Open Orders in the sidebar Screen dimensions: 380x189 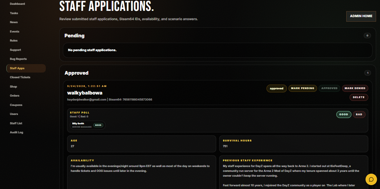[14, 96]
